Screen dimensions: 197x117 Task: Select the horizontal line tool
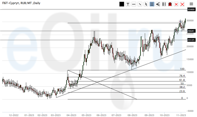coord(134,4)
